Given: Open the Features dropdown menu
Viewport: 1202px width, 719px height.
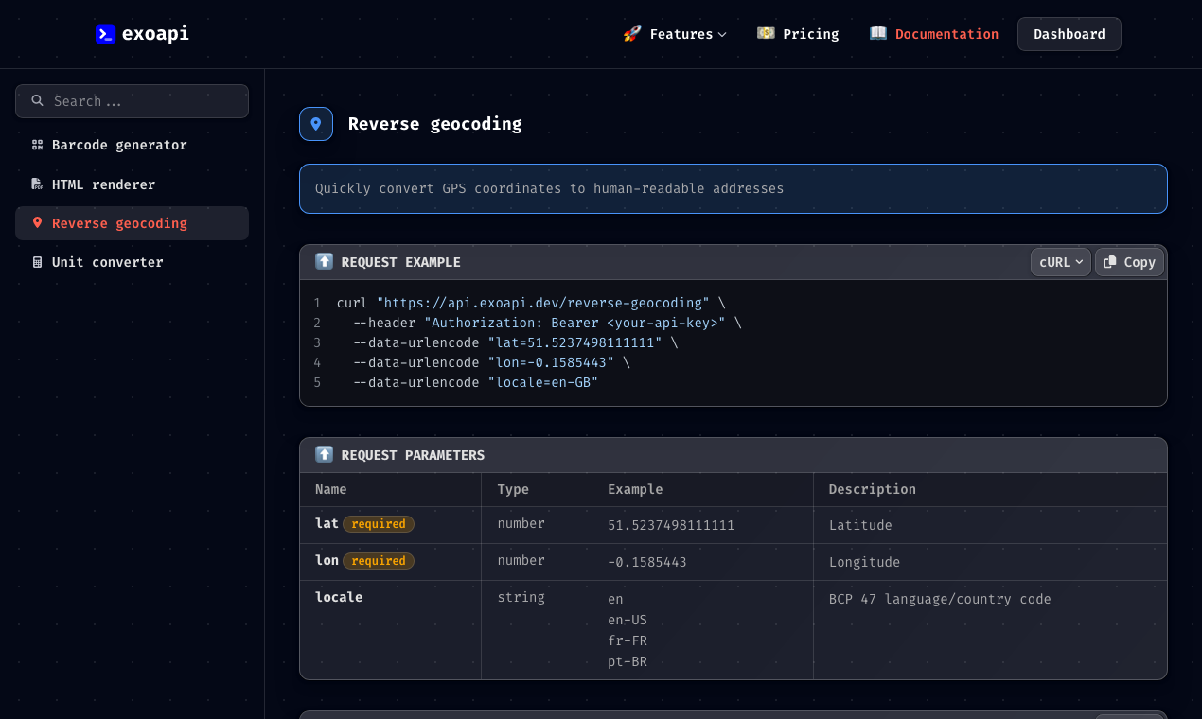Looking at the screenshot, I should [675, 34].
